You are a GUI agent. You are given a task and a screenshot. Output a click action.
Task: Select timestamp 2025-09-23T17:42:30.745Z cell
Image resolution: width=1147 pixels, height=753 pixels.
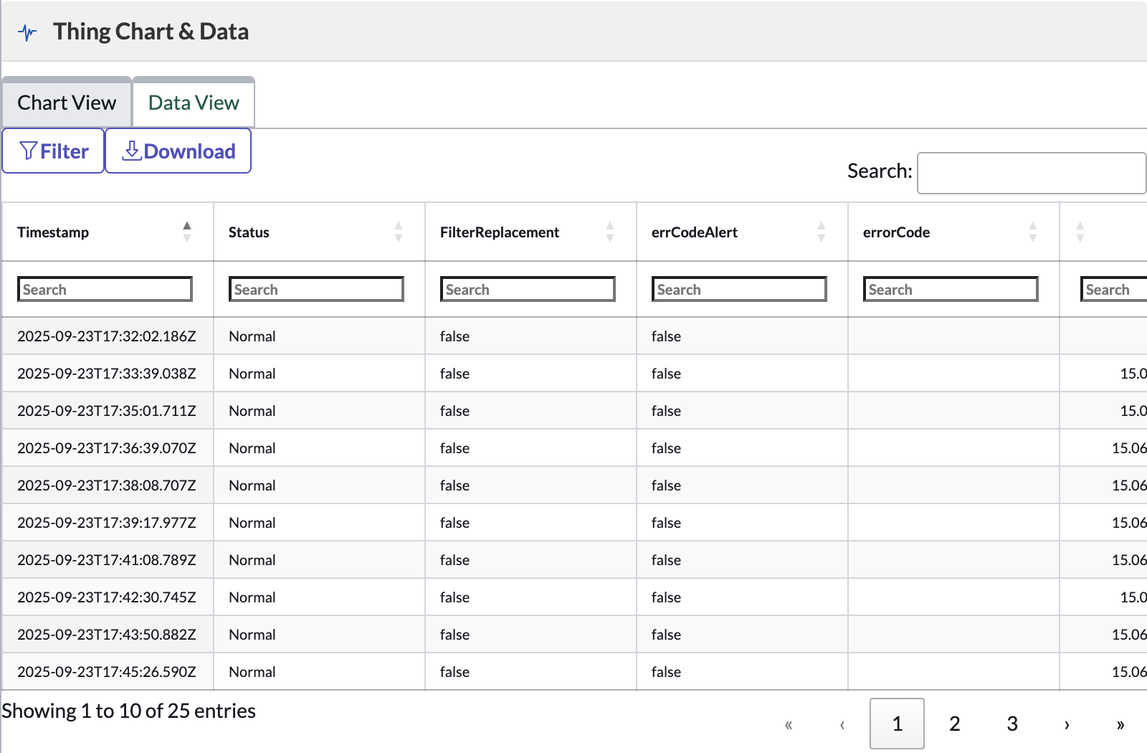coord(107,597)
